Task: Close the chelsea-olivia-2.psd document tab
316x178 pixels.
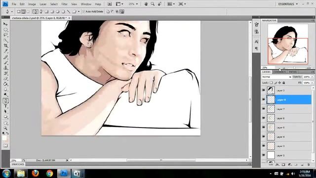Action: [69, 18]
